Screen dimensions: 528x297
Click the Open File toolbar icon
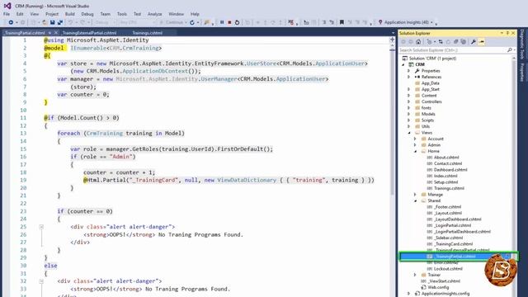pyautogui.click(x=45, y=22)
